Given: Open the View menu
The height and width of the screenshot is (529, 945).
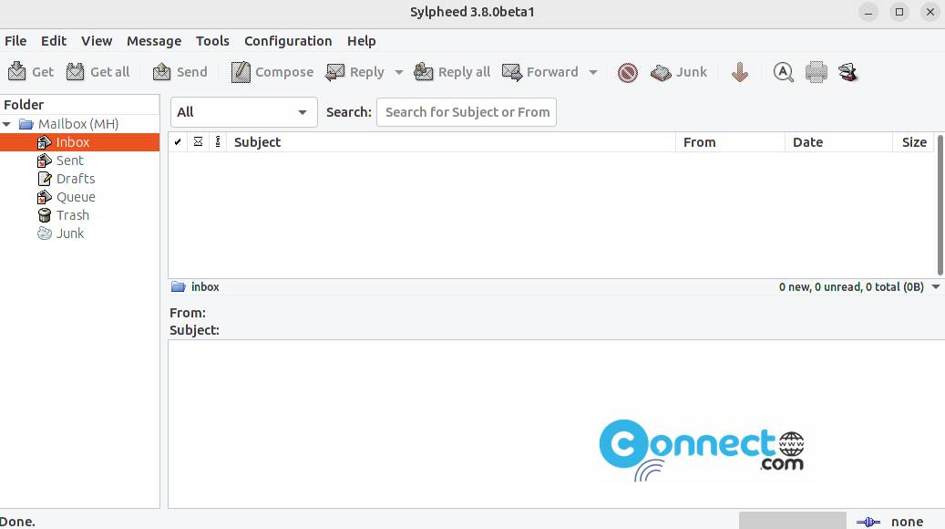Looking at the screenshot, I should [97, 41].
